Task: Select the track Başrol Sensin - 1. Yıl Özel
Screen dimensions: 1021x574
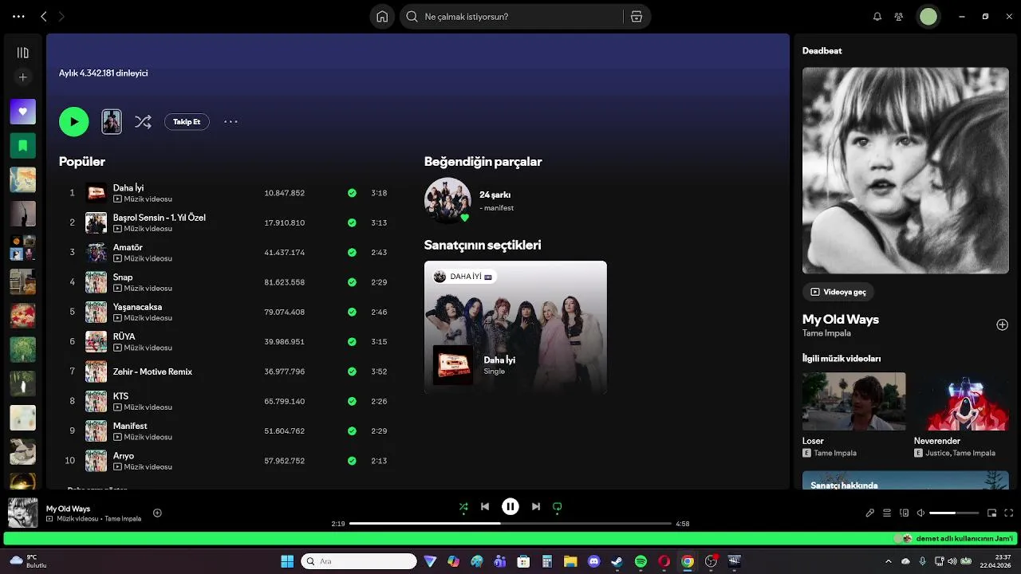Action: 160,218
